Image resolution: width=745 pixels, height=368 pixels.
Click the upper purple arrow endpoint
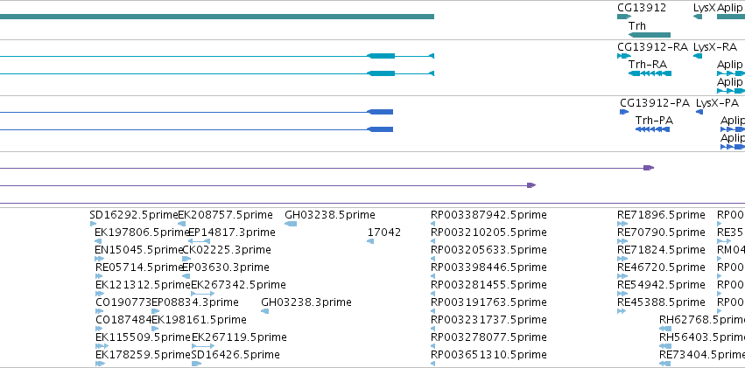tap(649, 168)
